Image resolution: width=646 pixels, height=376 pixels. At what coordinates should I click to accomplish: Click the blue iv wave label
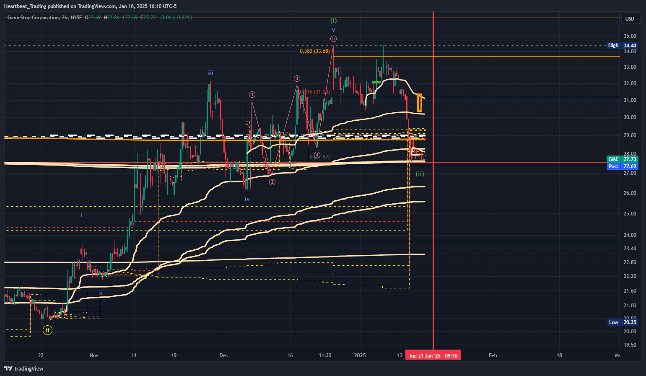pyautogui.click(x=247, y=199)
